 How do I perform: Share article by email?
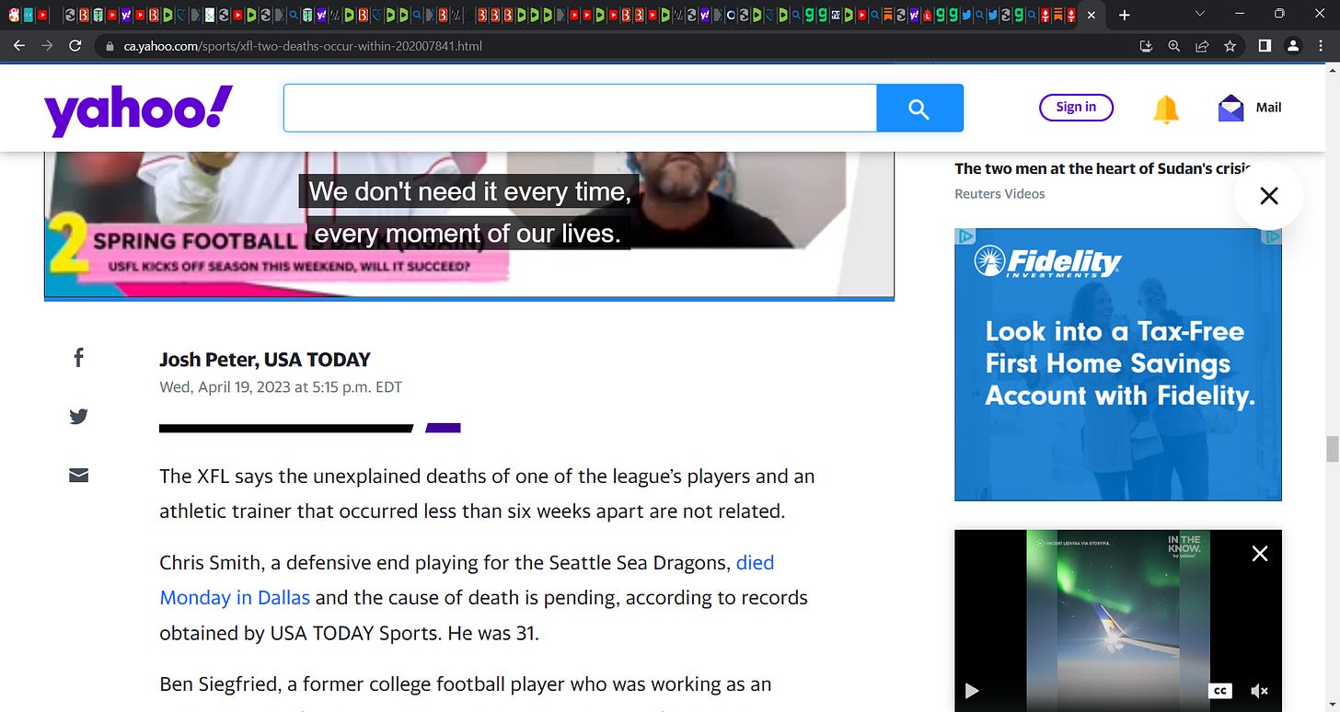(x=79, y=476)
